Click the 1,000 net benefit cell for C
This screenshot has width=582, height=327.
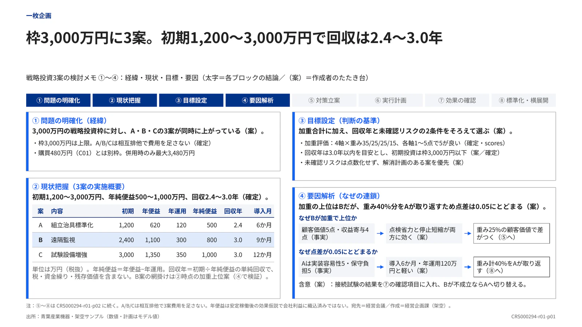209,255
